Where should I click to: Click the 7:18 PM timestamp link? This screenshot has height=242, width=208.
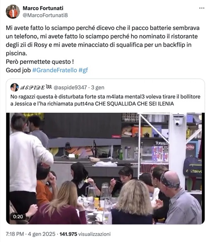tap(15, 234)
